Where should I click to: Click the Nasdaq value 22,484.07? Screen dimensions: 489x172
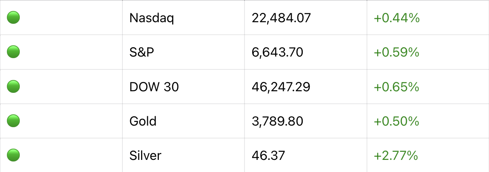click(281, 18)
